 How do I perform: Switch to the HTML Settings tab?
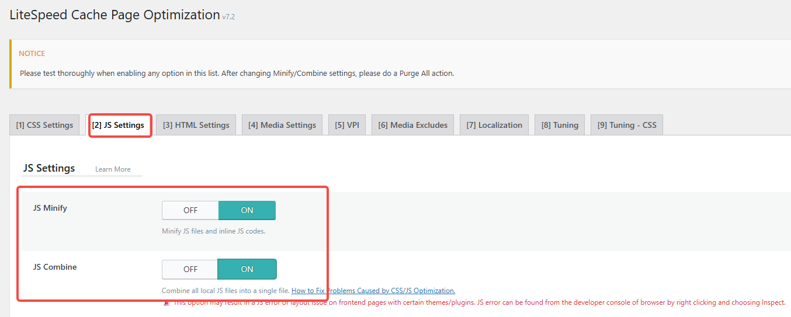click(x=196, y=125)
